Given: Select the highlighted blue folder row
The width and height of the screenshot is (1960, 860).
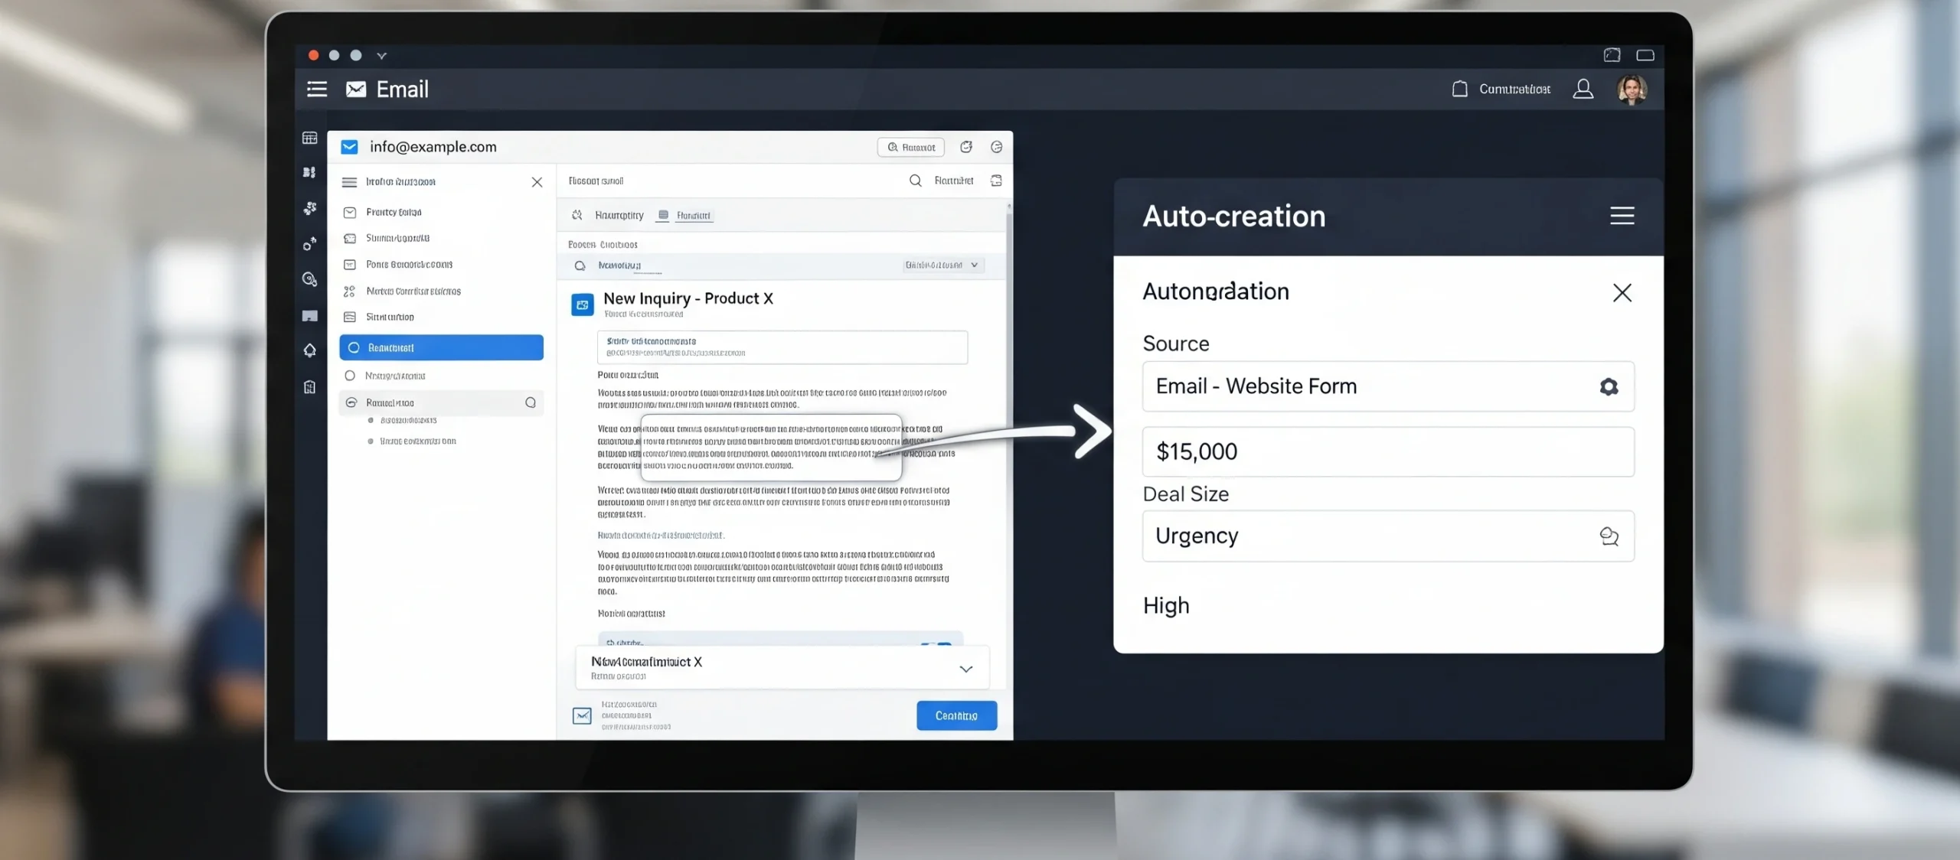Looking at the screenshot, I should [x=441, y=347].
